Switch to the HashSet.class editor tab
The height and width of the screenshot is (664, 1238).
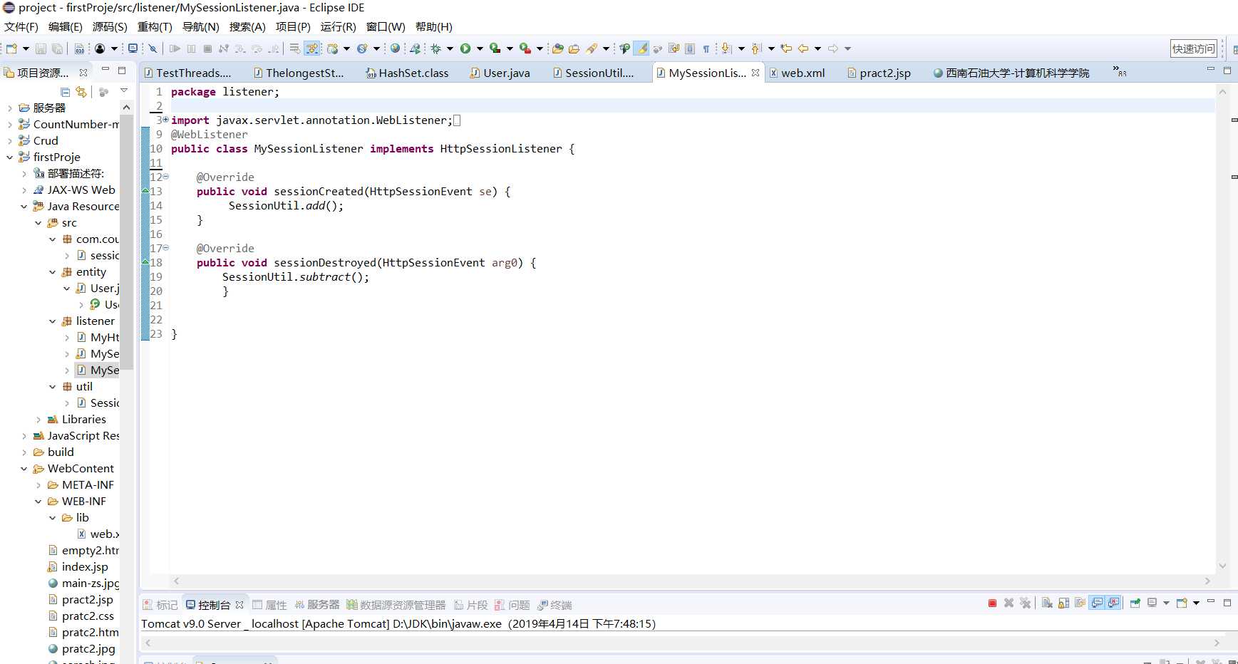click(x=407, y=73)
